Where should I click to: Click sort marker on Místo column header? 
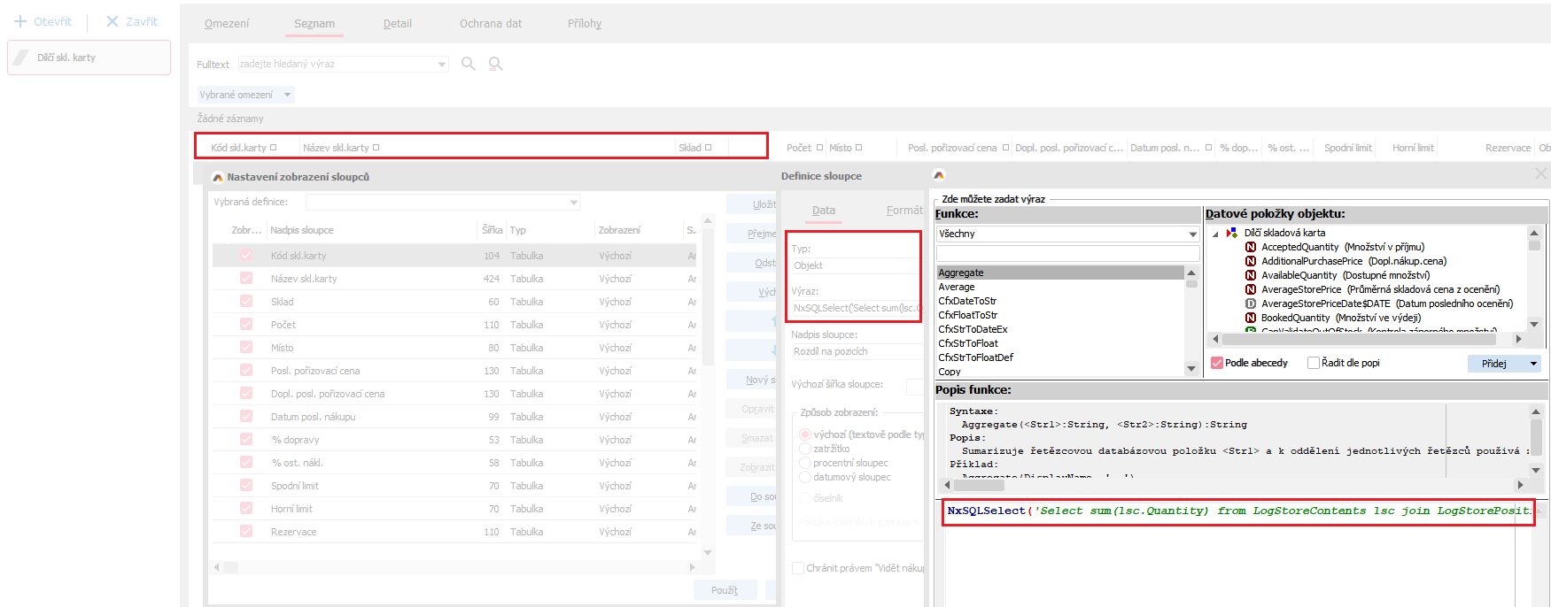pyautogui.click(x=859, y=148)
